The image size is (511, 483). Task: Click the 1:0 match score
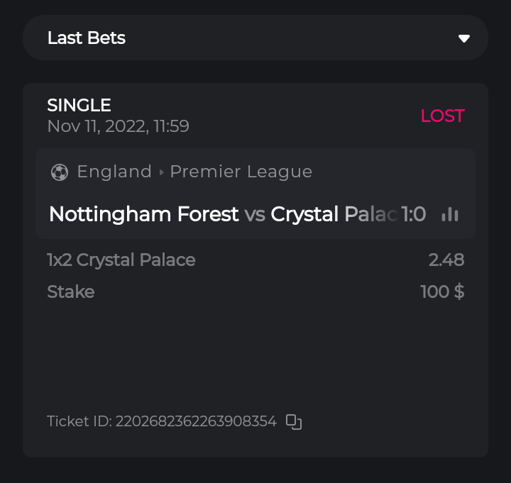[414, 214]
